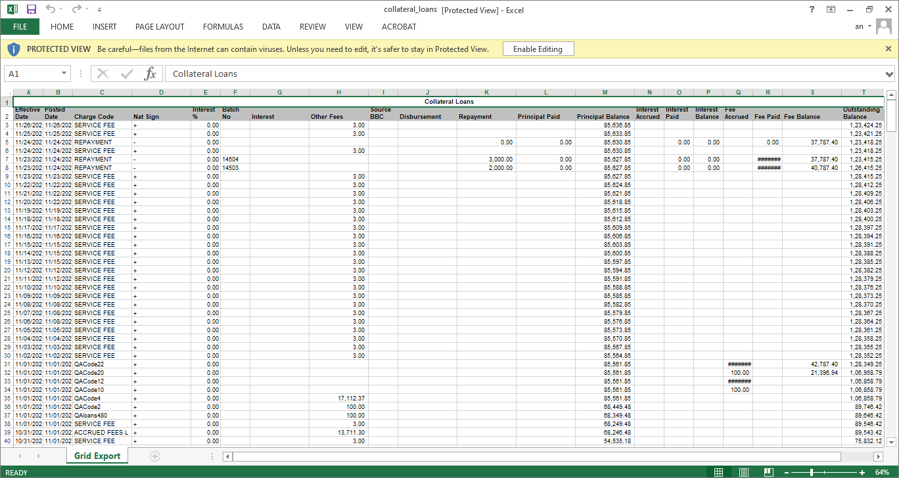Close the Protected View warning bar
Image resolution: width=899 pixels, height=478 pixels.
(x=888, y=49)
